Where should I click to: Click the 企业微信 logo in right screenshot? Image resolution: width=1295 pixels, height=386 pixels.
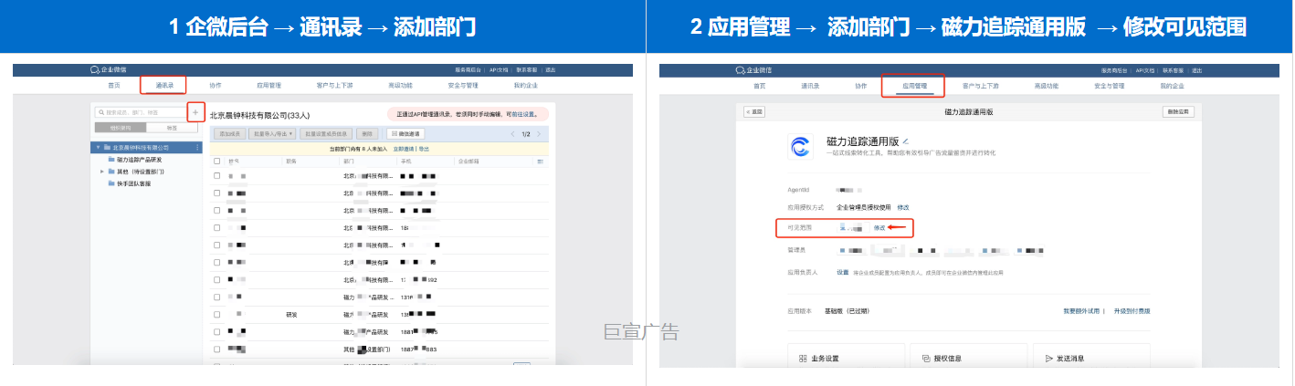click(753, 70)
